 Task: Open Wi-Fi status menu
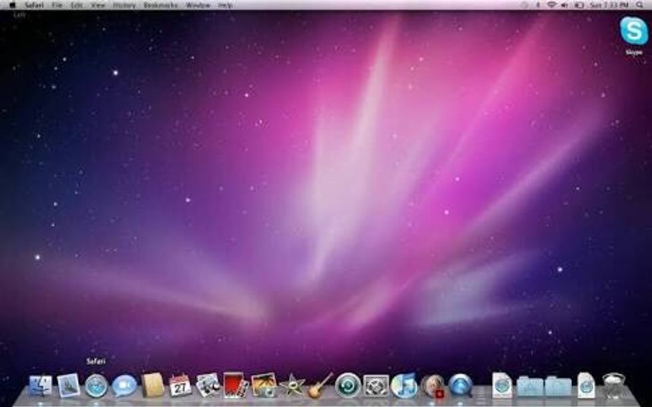click(x=552, y=5)
